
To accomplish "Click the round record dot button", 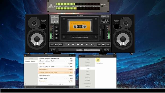I will point(56,34).
